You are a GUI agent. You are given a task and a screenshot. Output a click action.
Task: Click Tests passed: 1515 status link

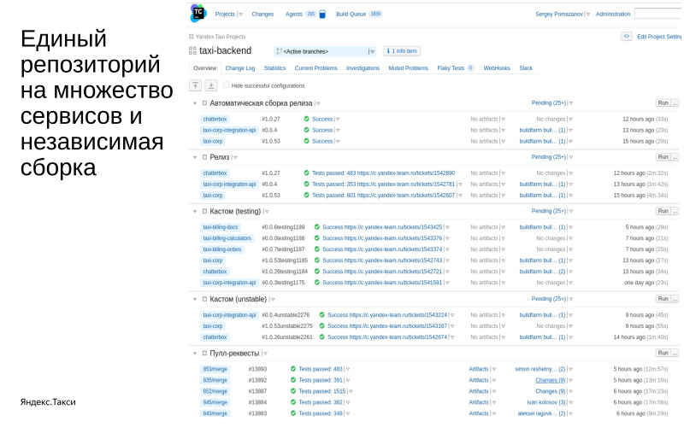(x=322, y=391)
